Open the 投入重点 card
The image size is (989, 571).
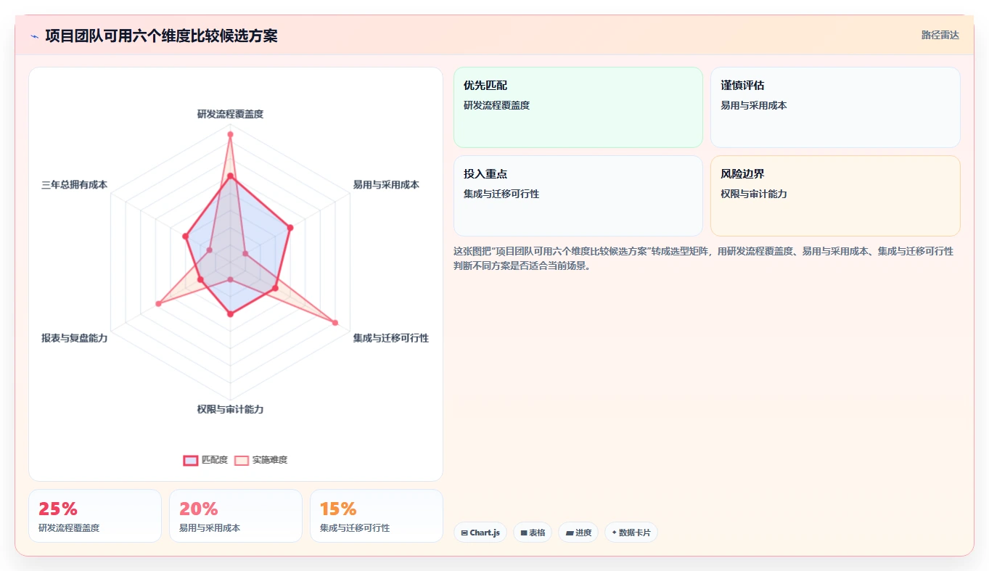coord(578,196)
